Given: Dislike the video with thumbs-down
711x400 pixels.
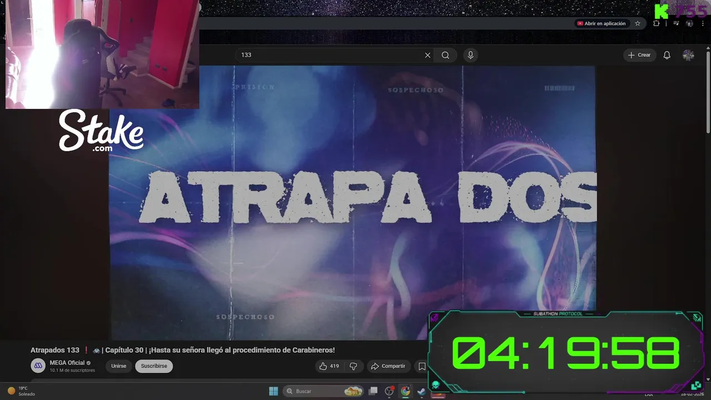Looking at the screenshot, I should point(353,366).
